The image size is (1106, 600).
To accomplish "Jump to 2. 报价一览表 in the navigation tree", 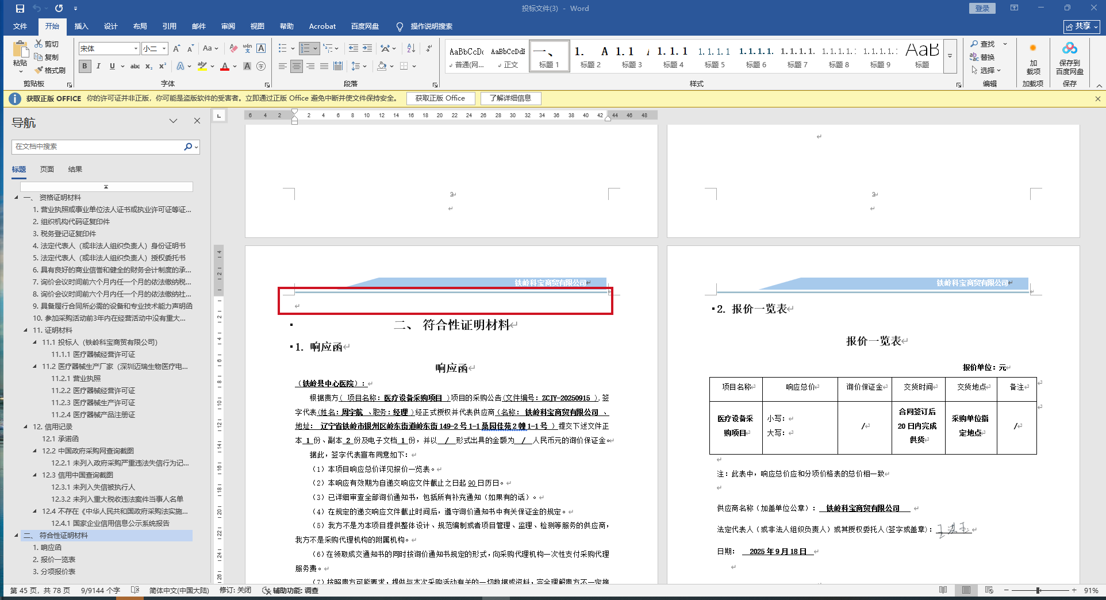I will [x=54, y=560].
